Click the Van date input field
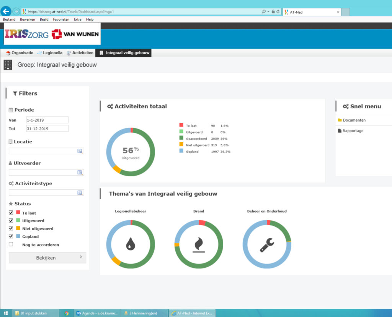This screenshot has width=392, height=317. click(x=47, y=120)
